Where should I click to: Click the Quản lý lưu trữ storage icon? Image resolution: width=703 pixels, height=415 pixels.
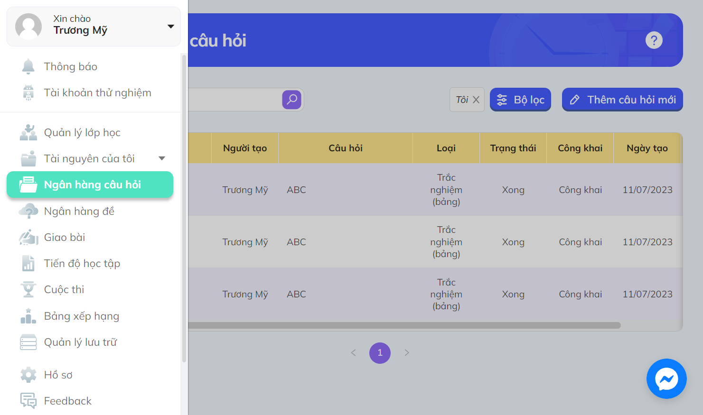28,342
